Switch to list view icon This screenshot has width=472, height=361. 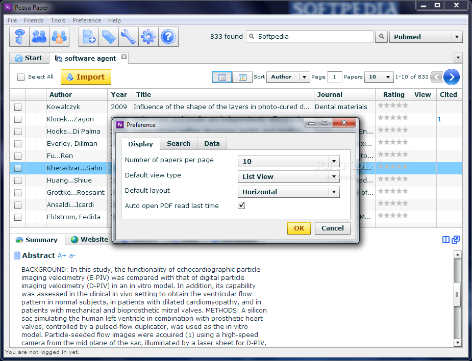click(x=222, y=77)
